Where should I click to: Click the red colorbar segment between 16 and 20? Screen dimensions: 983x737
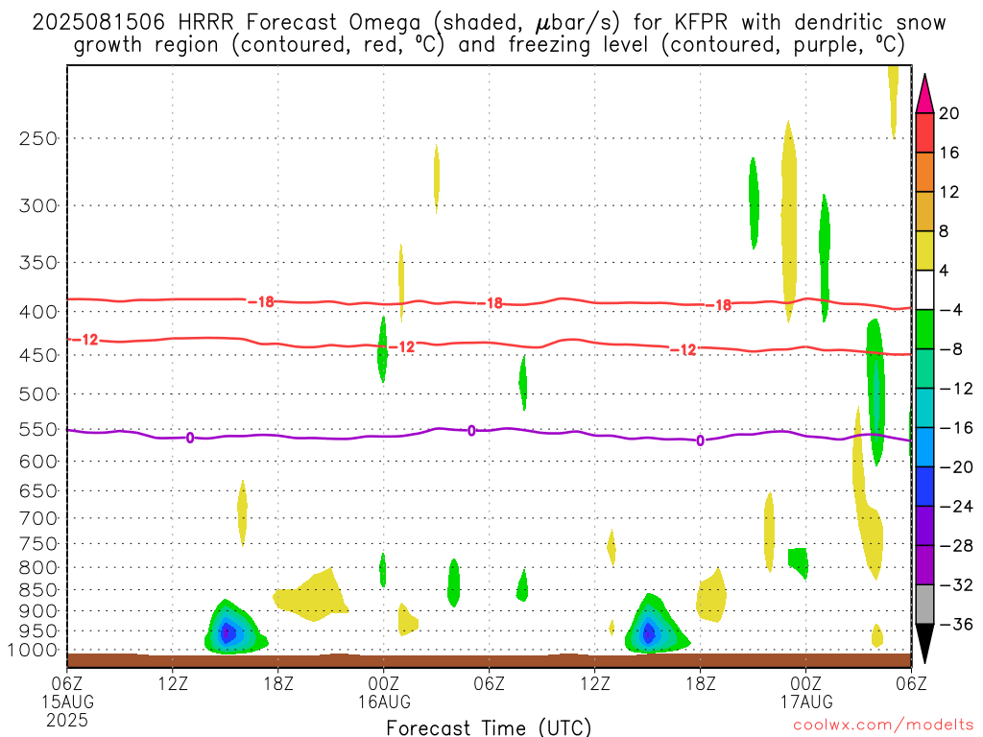click(924, 132)
